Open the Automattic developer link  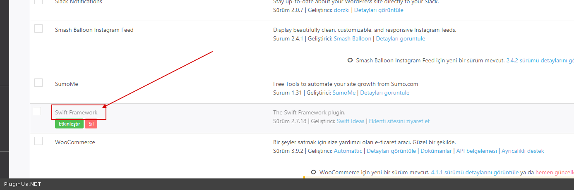coord(348,151)
